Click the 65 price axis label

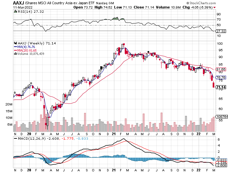[221, 99]
